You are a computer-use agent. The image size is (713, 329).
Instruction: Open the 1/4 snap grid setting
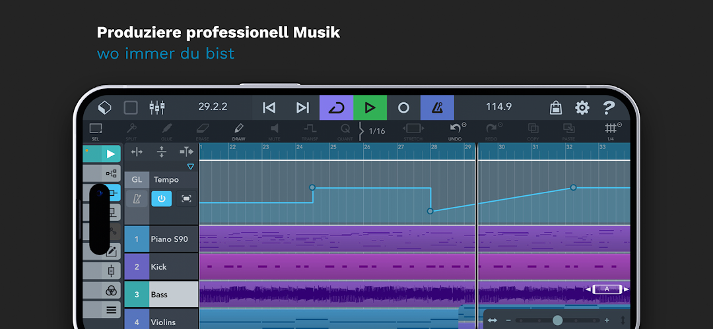click(x=611, y=132)
